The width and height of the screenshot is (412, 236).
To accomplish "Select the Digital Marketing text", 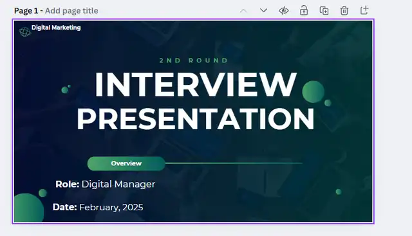I will click(x=56, y=28).
